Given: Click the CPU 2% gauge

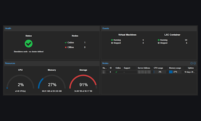Looking at the screenshot, I should tap(20, 82).
